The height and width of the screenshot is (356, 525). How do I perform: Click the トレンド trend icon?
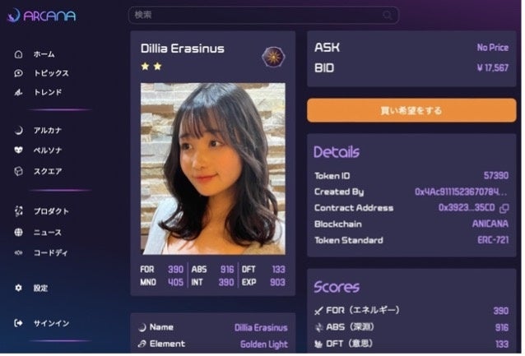18,92
